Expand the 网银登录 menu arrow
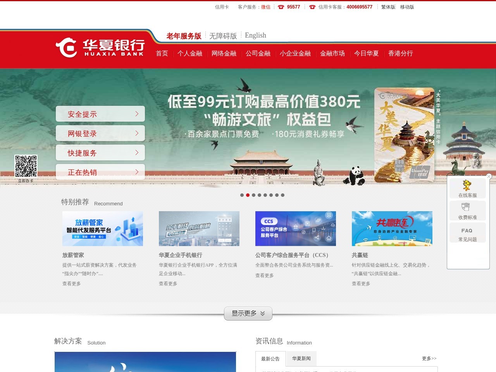The image size is (496, 372). 137,133
